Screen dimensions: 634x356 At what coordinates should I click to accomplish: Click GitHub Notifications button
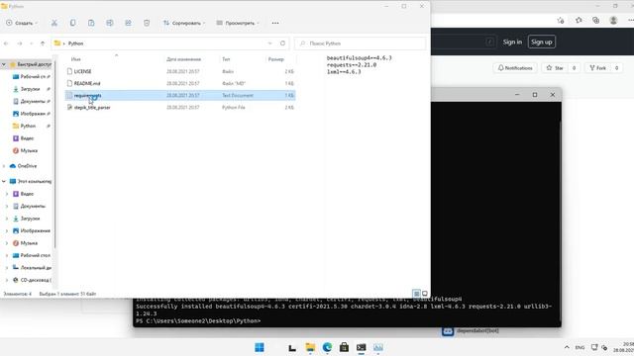[515, 68]
